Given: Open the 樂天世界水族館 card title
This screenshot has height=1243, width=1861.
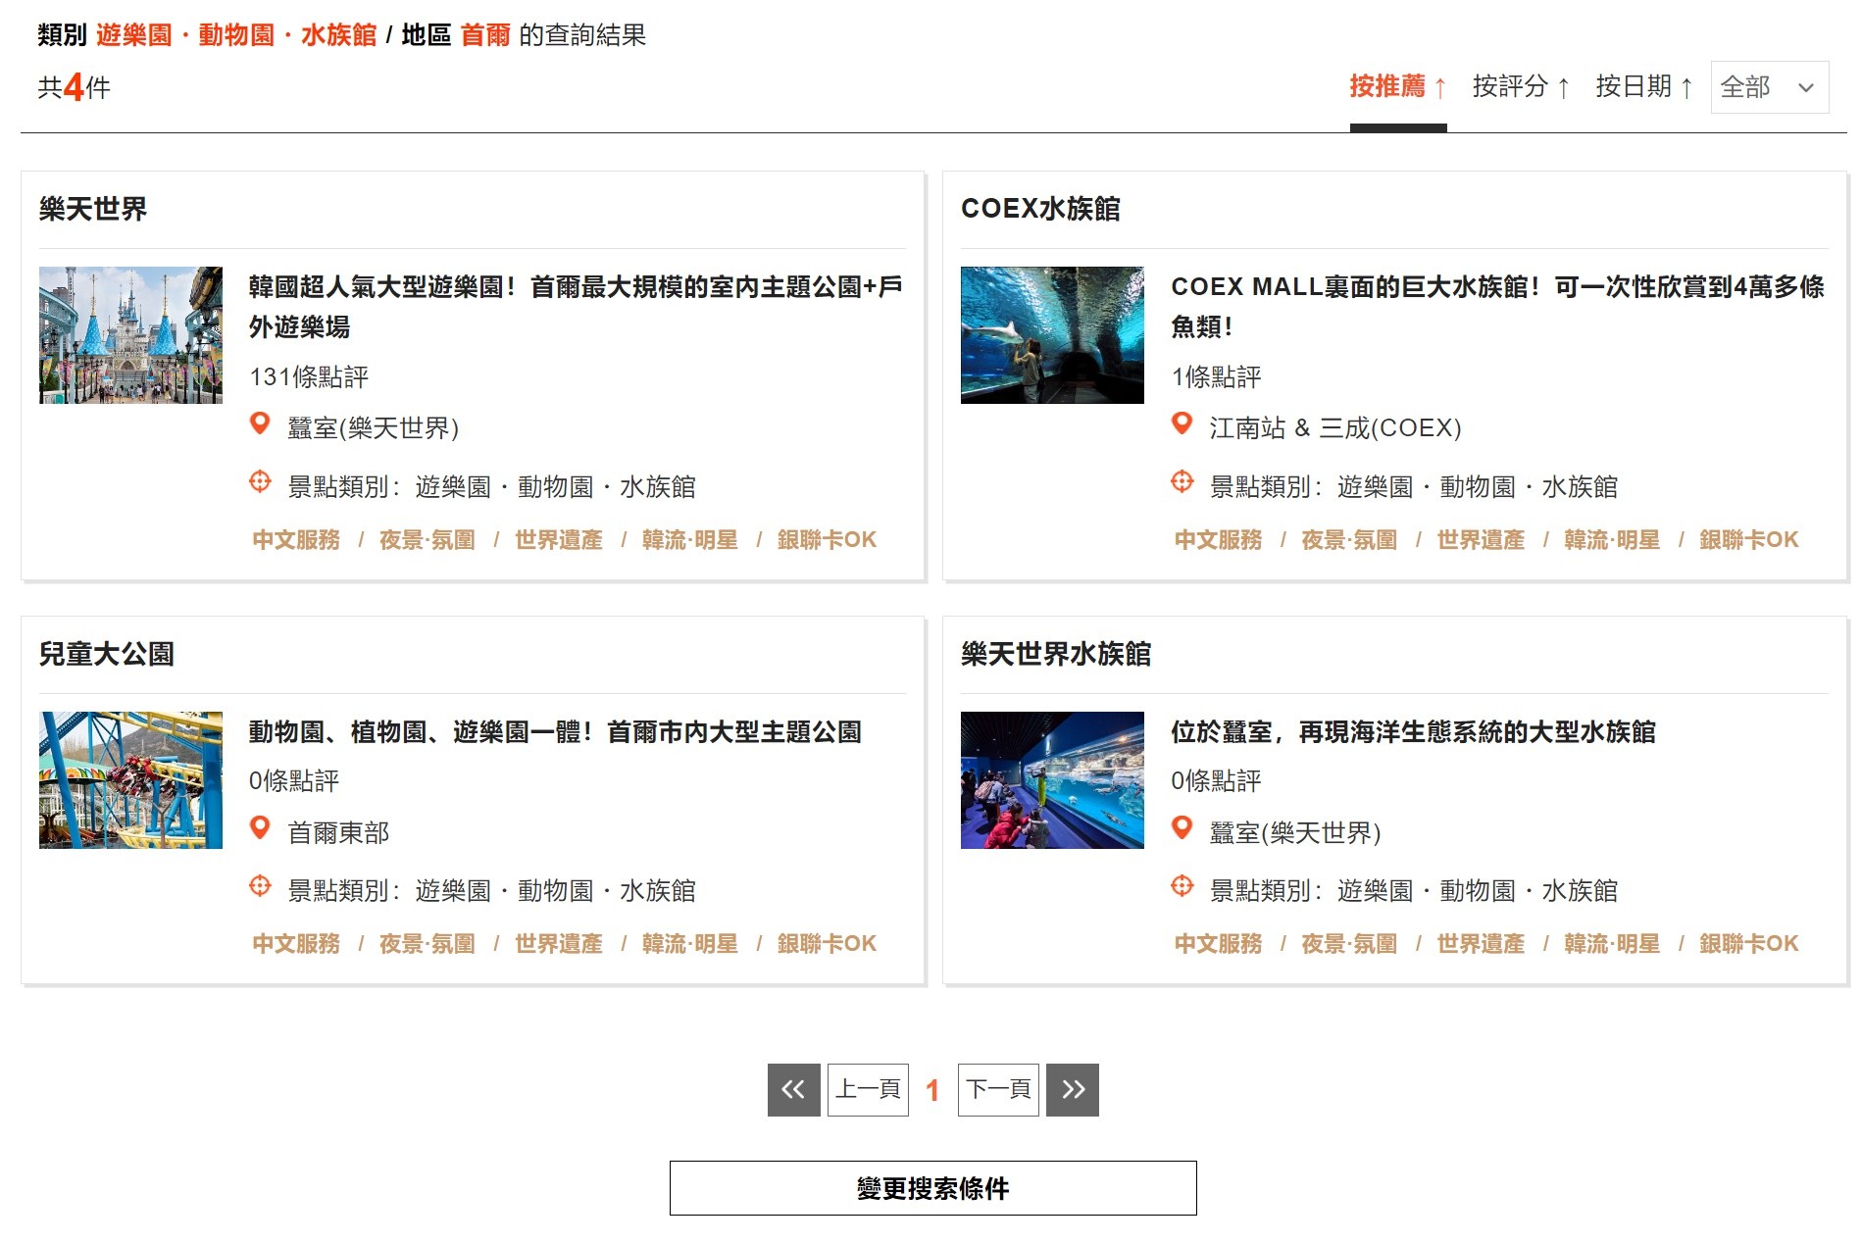Looking at the screenshot, I should click(1056, 654).
